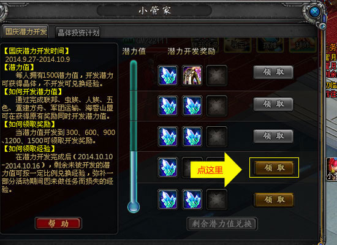Screen dimensions: 337x245
Task: Select the crystal icon in fourth reward row
Action: pos(168,167)
